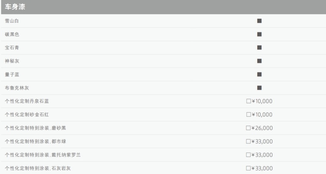This screenshot has height=174, width=326.
Task: Check the 个性化定制砂金石红 ¥10,000 checkbox
Action: pos(248,114)
